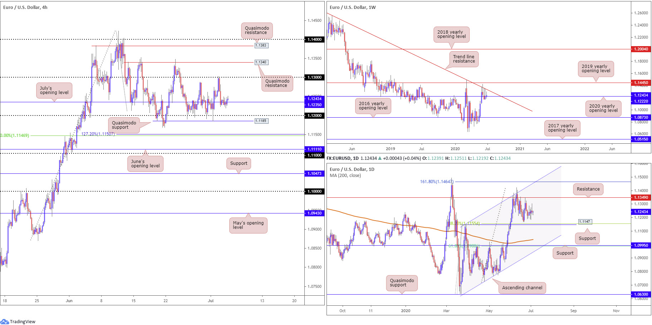Click the upper 'Quasimodo resistance' callout near 1.1383
Screen dimensions: 652x325
pos(257,30)
